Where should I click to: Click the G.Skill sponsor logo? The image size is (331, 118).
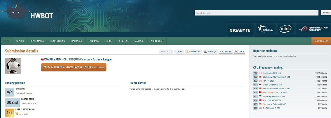tap(265, 29)
